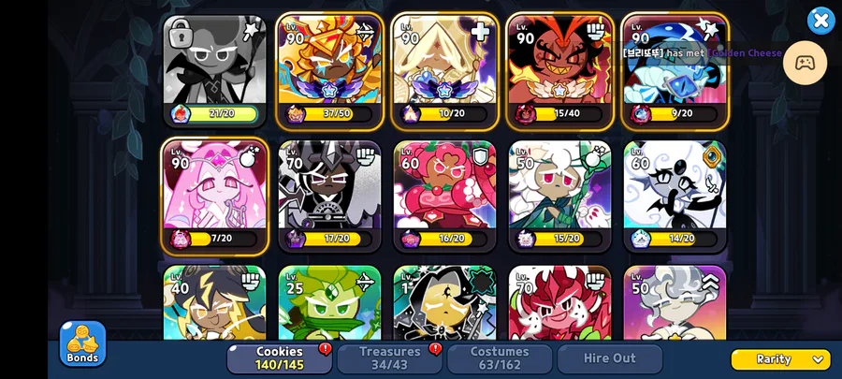The width and height of the screenshot is (842, 379).
Task: Click the Hire Out button
Action: pos(609,358)
